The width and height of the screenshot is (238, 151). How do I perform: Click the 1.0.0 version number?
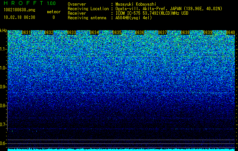[x=51, y=3]
